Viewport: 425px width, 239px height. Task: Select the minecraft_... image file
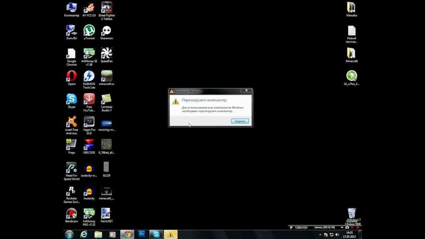coord(107,193)
